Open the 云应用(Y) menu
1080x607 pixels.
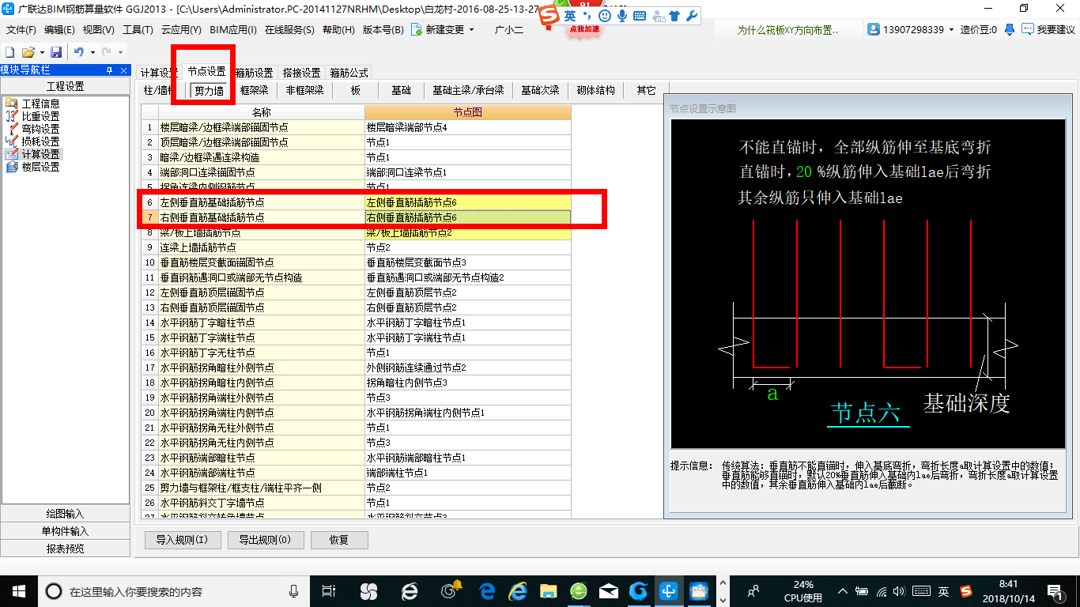click(x=181, y=29)
